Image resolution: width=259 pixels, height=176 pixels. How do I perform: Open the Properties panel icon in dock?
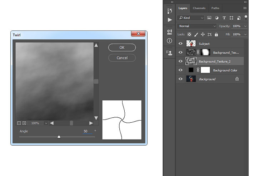click(169, 32)
